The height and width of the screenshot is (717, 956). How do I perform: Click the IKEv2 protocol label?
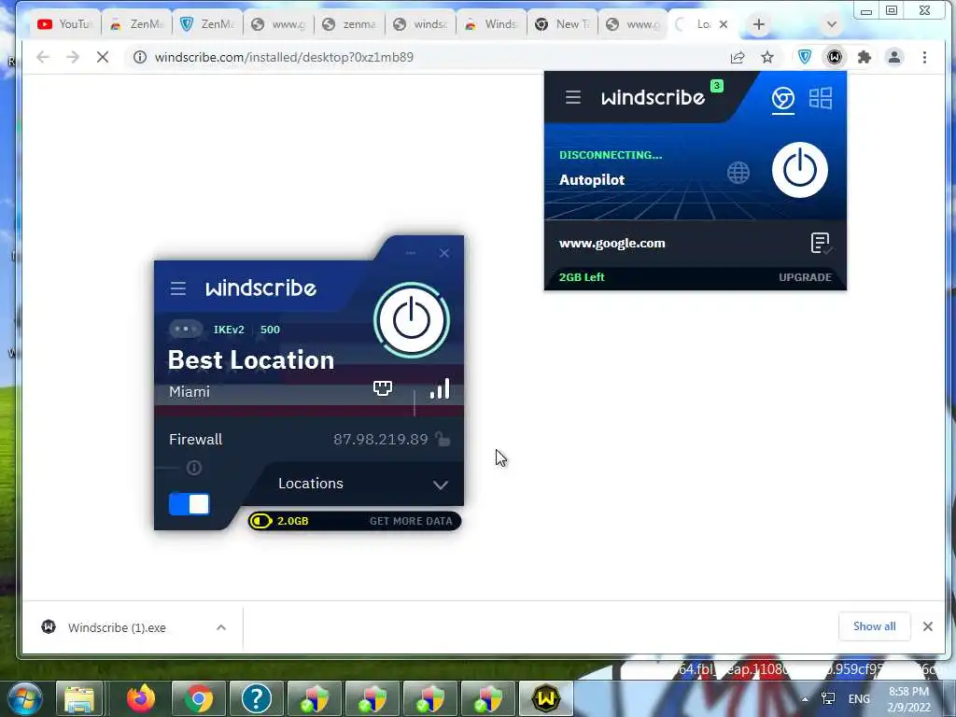[x=229, y=330]
